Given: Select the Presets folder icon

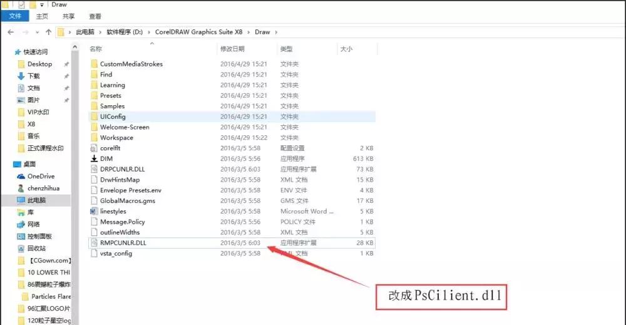Looking at the screenshot, I should (x=94, y=95).
